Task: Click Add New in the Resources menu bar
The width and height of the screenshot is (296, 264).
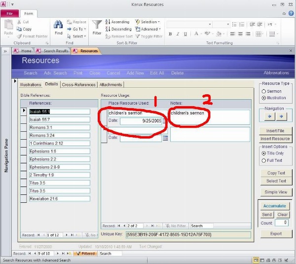Action: [135, 73]
